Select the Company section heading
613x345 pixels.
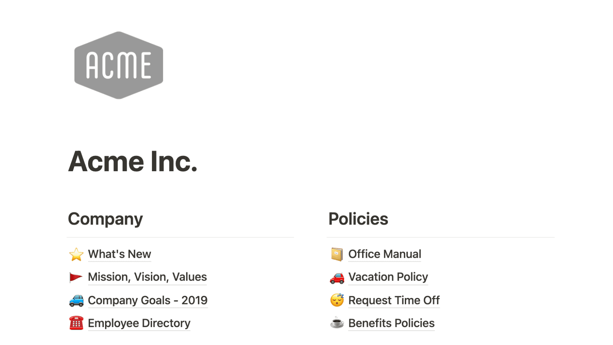[x=105, y=219]
